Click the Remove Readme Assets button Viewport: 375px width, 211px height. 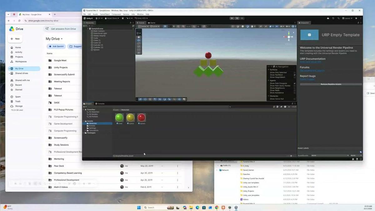(x=331, y=84)
